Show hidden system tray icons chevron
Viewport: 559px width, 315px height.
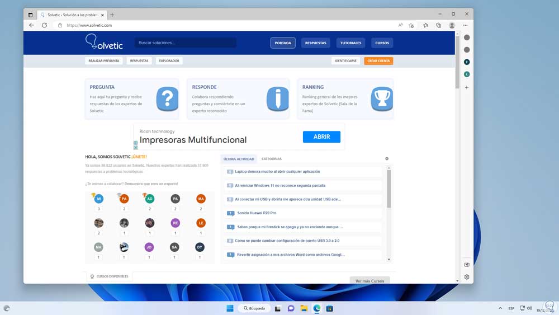[500, 308]
